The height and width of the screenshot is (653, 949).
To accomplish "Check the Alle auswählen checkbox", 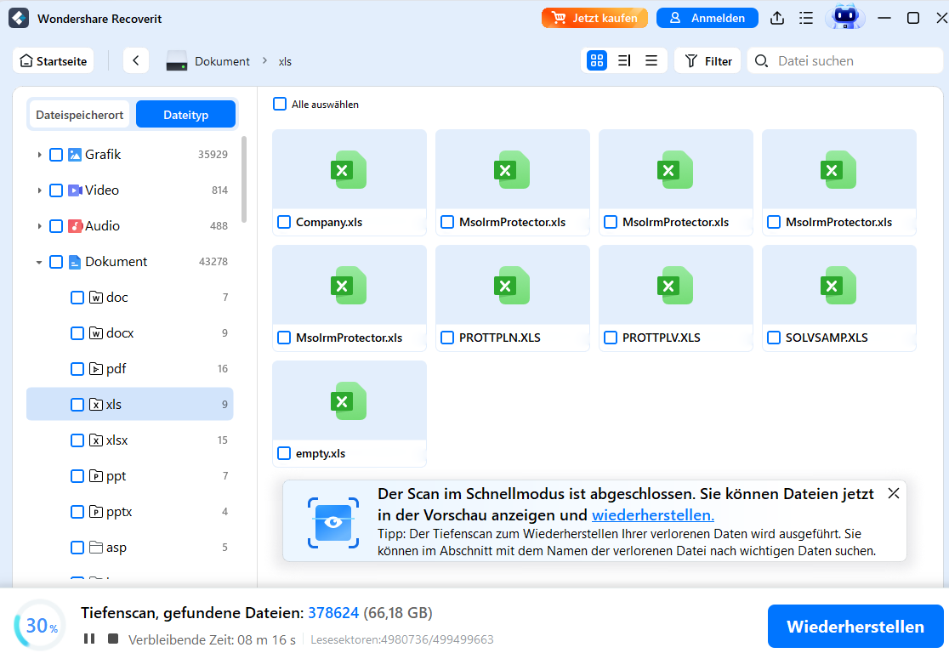I will point(280,104).
